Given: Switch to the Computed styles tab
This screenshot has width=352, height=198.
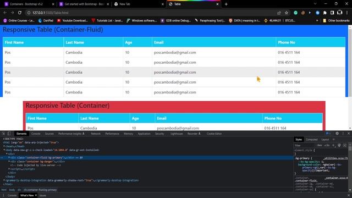Looking at the screenshot, I should click(x=312, y=139).
